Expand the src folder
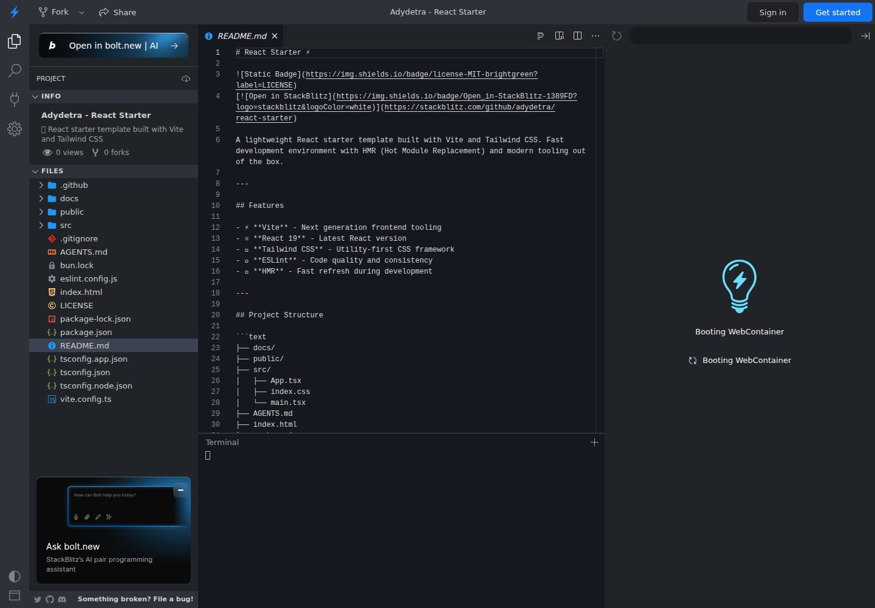This screenshot has height=608, width=875. pyautogui.click(x=114, y=225)
